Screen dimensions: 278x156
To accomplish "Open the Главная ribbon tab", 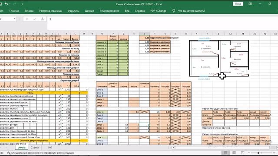I will point(14,11).
